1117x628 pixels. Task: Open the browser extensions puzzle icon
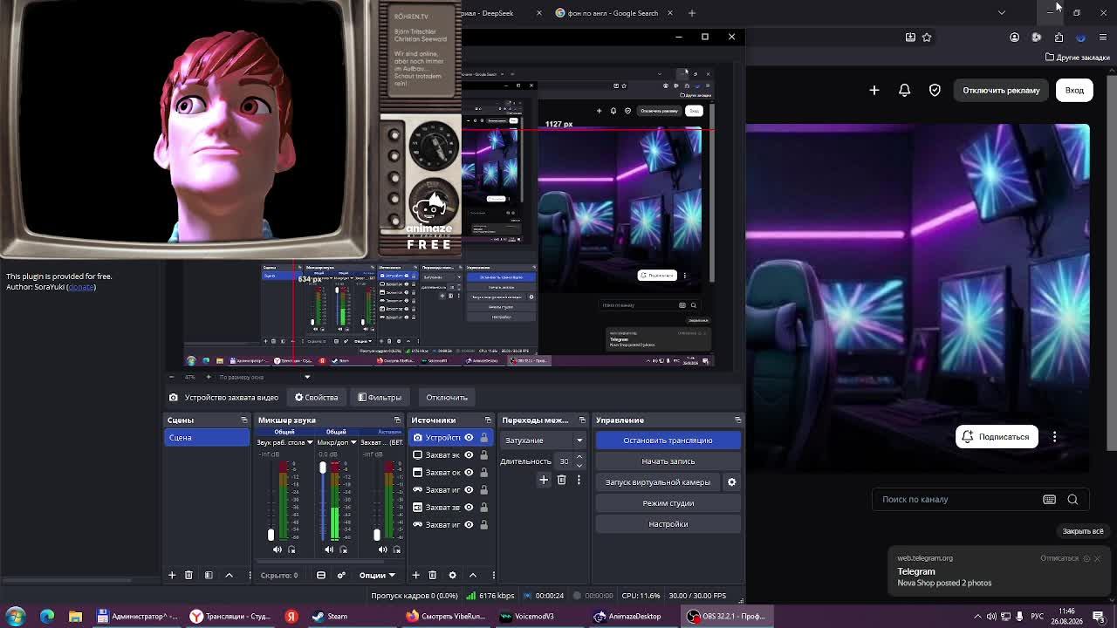pos(1059,37)
